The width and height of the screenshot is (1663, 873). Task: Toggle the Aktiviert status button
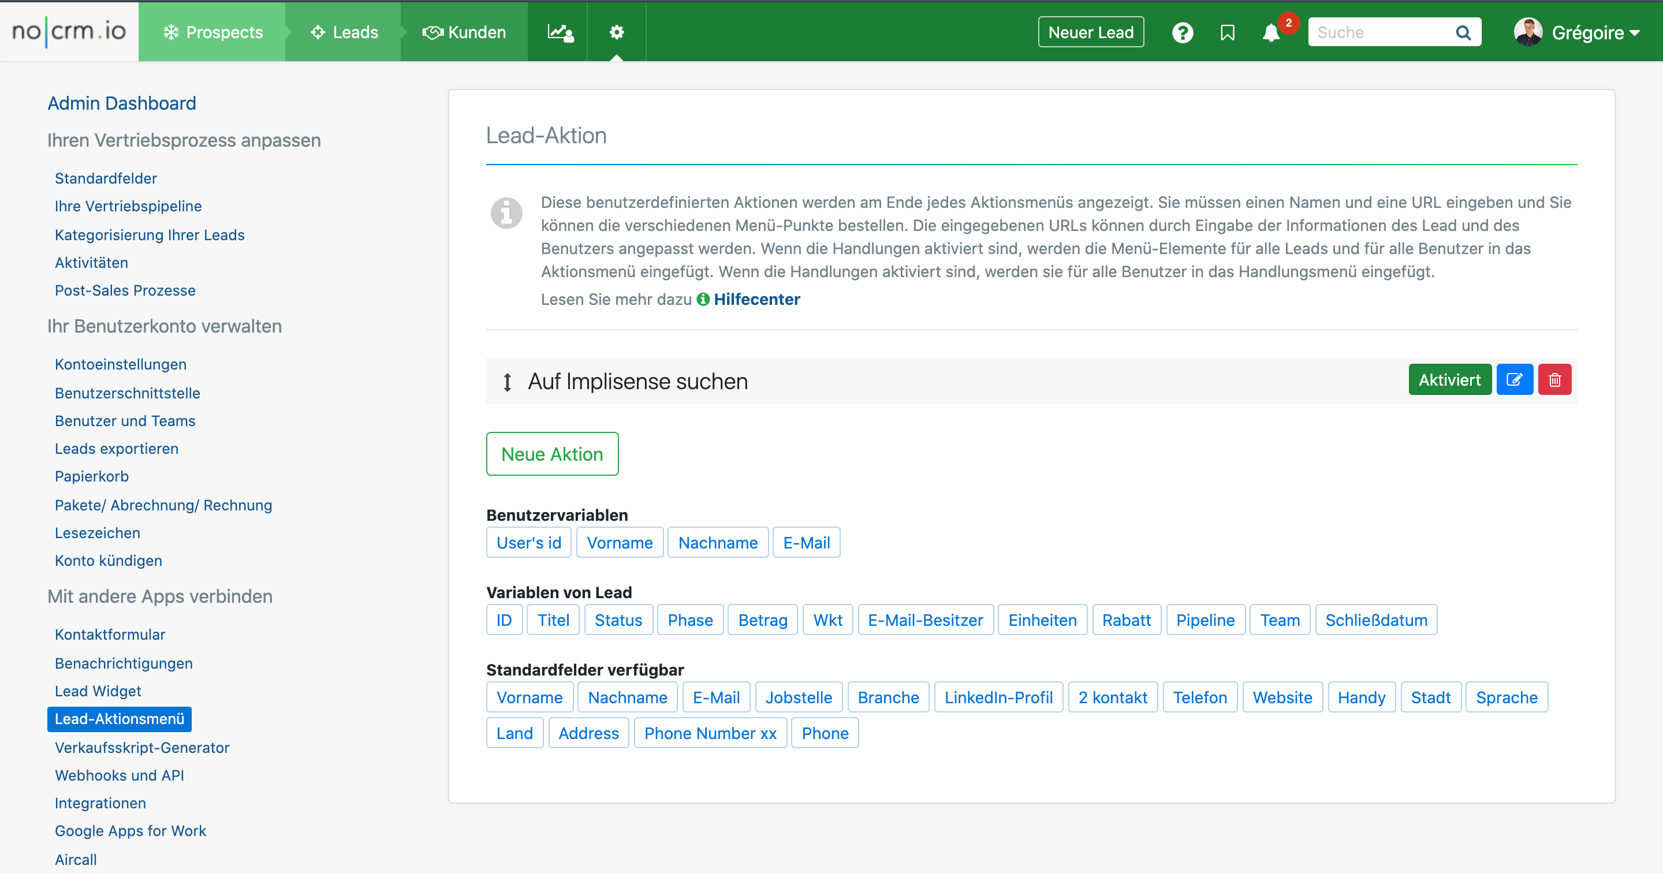point(1449,380)
